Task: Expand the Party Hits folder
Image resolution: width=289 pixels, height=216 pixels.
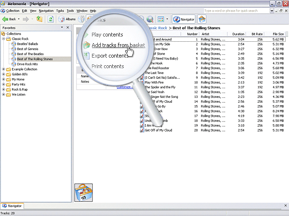Action: tap(3, 84)
